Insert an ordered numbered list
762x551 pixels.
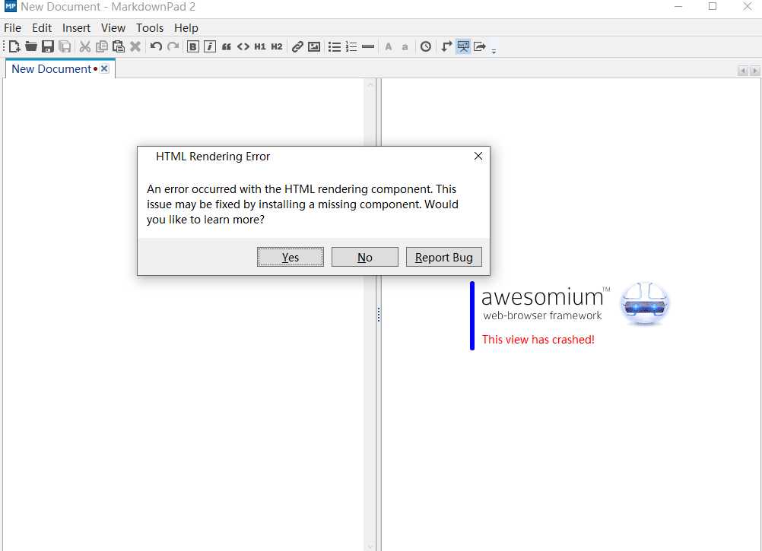[351, 46]
